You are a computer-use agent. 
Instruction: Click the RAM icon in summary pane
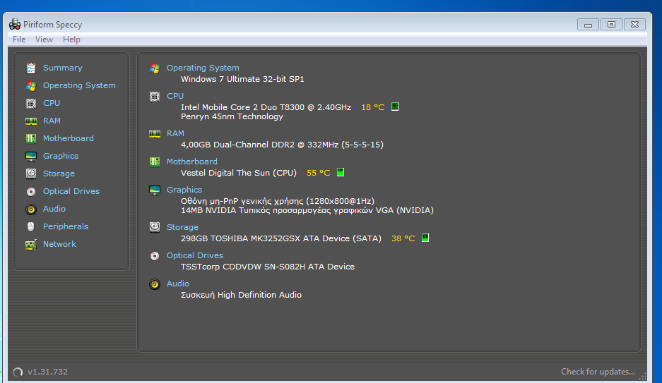[155, 134]
